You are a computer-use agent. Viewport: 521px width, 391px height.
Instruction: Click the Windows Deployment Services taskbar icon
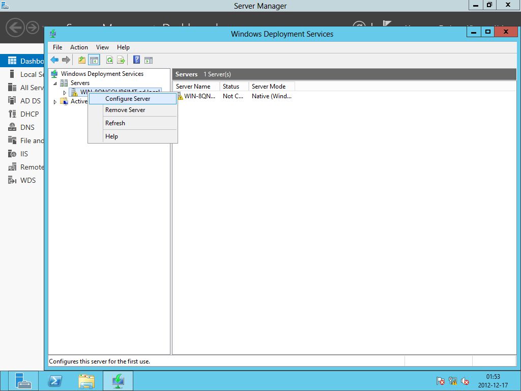click(x=118, y=381)
